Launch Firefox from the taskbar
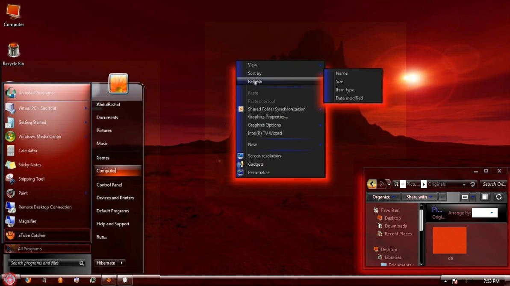This screenshot has width=510, height=286. click(x=28, y=280)
